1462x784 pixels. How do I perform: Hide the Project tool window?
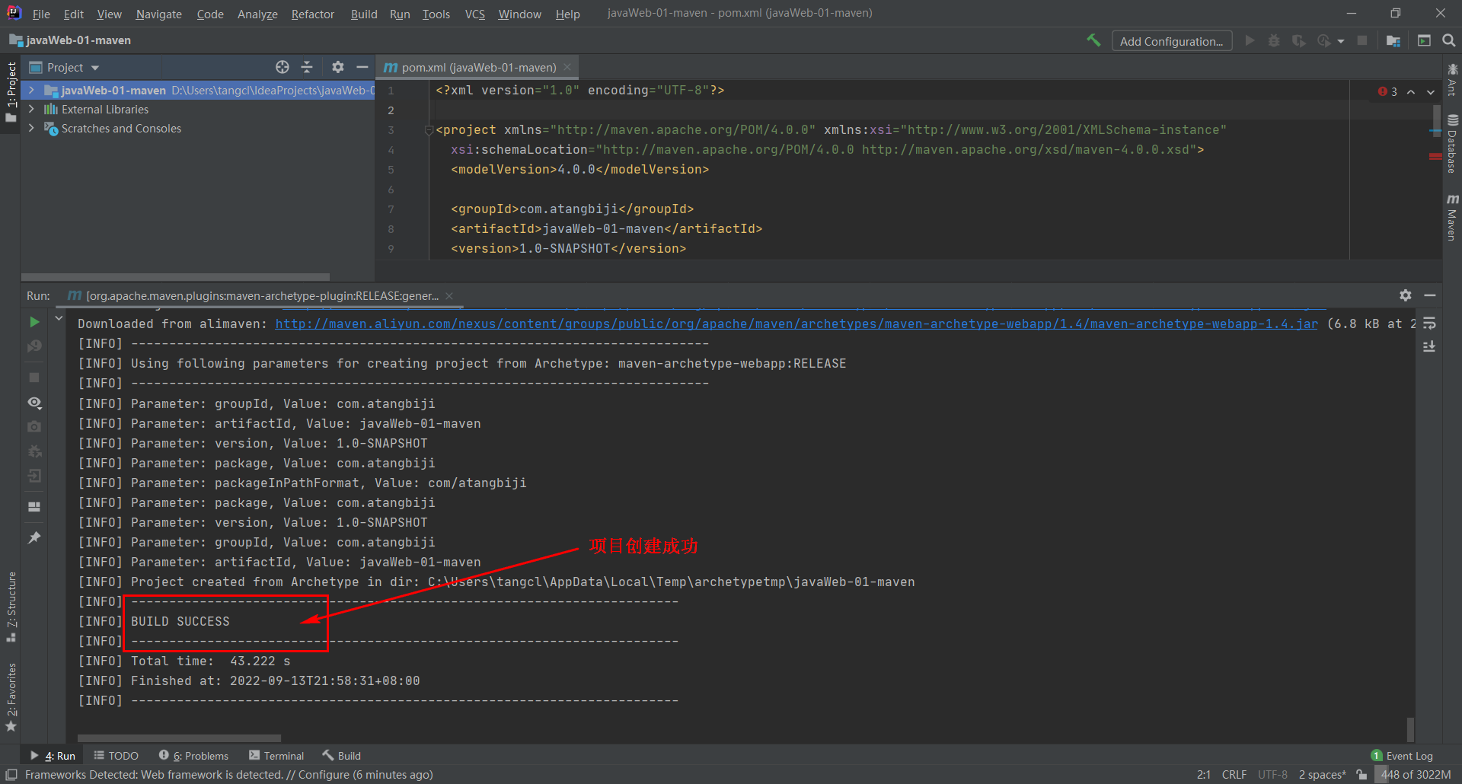click(362, 67)
